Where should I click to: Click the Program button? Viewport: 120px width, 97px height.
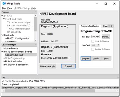click(x=86, y=59)
